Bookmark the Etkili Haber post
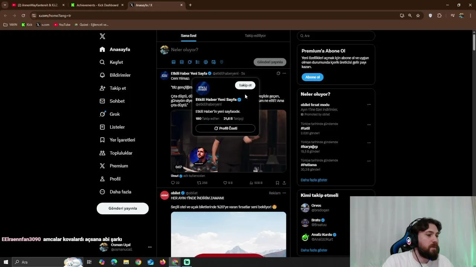The width and height of the screenshot is (476, 267). click(x=277, y=183)
